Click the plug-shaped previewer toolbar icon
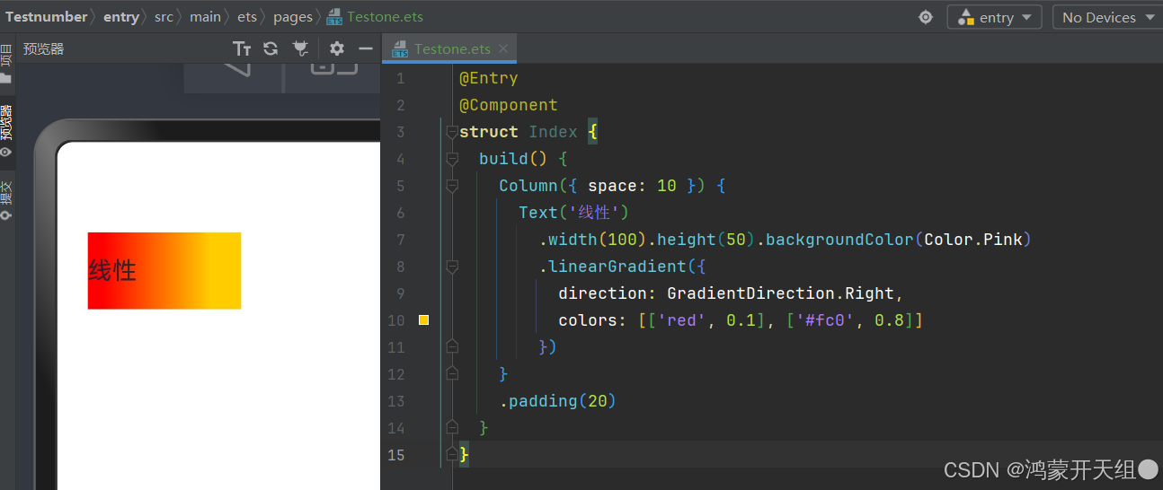Screen dimensions: 1163x490 [x=300, y=48]
